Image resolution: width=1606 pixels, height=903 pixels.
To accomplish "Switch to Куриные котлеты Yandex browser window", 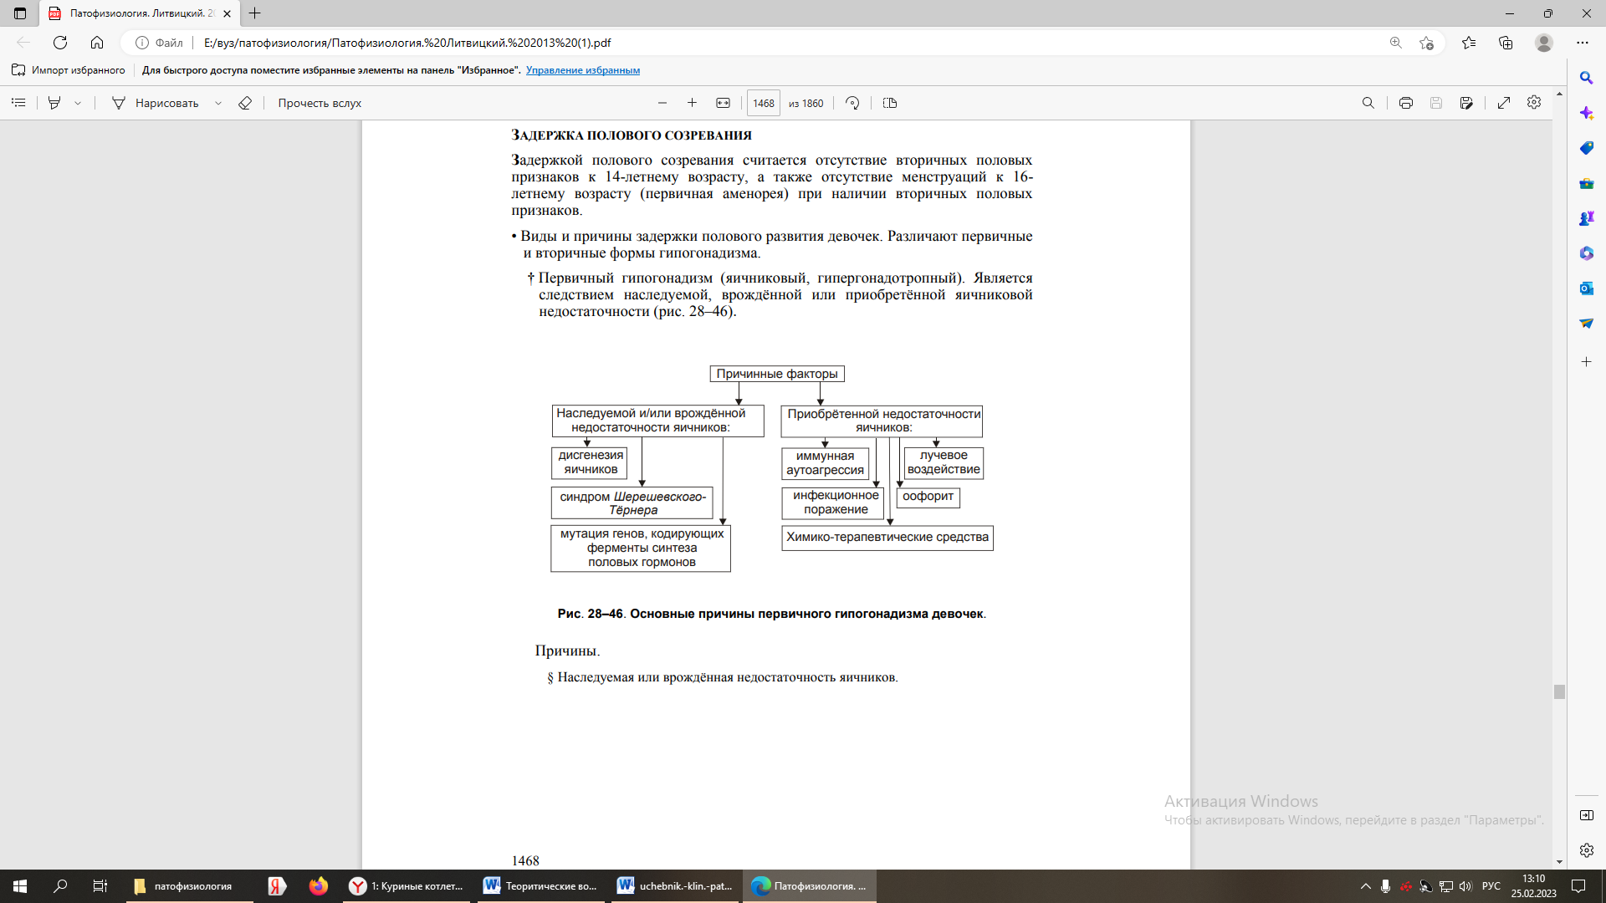I will coord(407,886).
